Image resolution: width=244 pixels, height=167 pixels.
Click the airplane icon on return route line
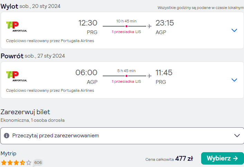150,76
